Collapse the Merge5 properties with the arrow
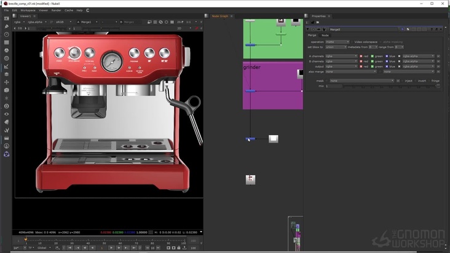This screenshot has width=450, height=253. pyautogui.click(x=308, y=28)
